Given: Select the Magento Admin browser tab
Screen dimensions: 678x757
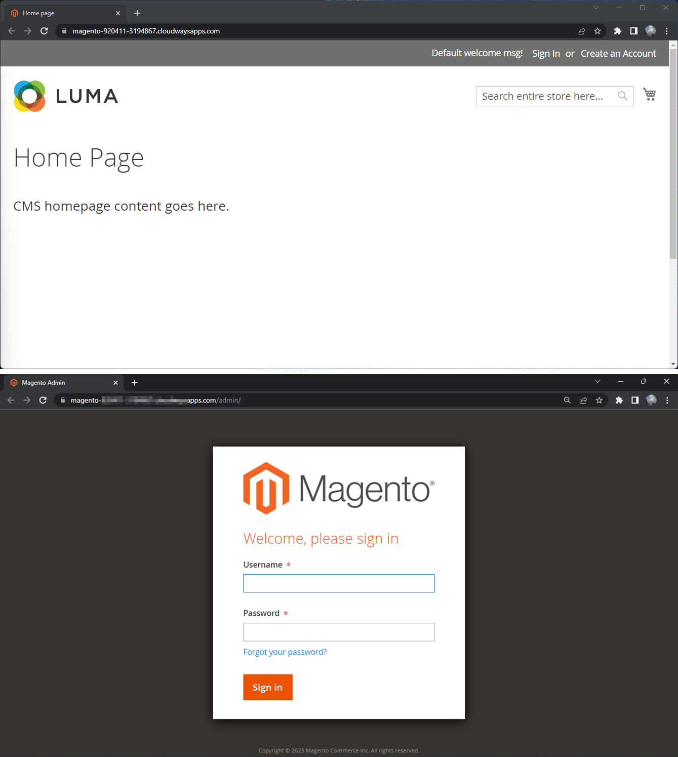Looking at the screenshot, I should point(64,383).
